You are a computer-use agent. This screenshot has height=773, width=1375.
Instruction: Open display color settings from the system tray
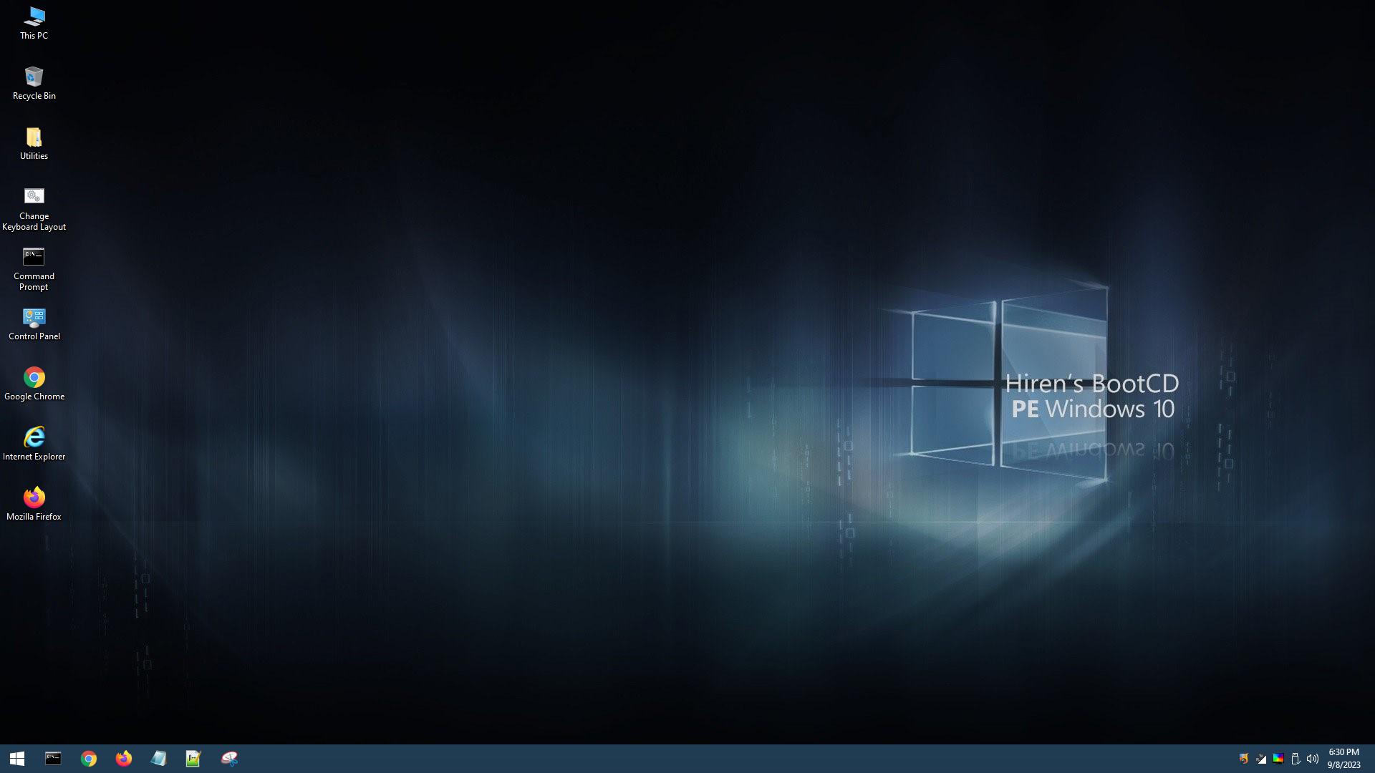pyautogui.click(x=1278, y=758)
